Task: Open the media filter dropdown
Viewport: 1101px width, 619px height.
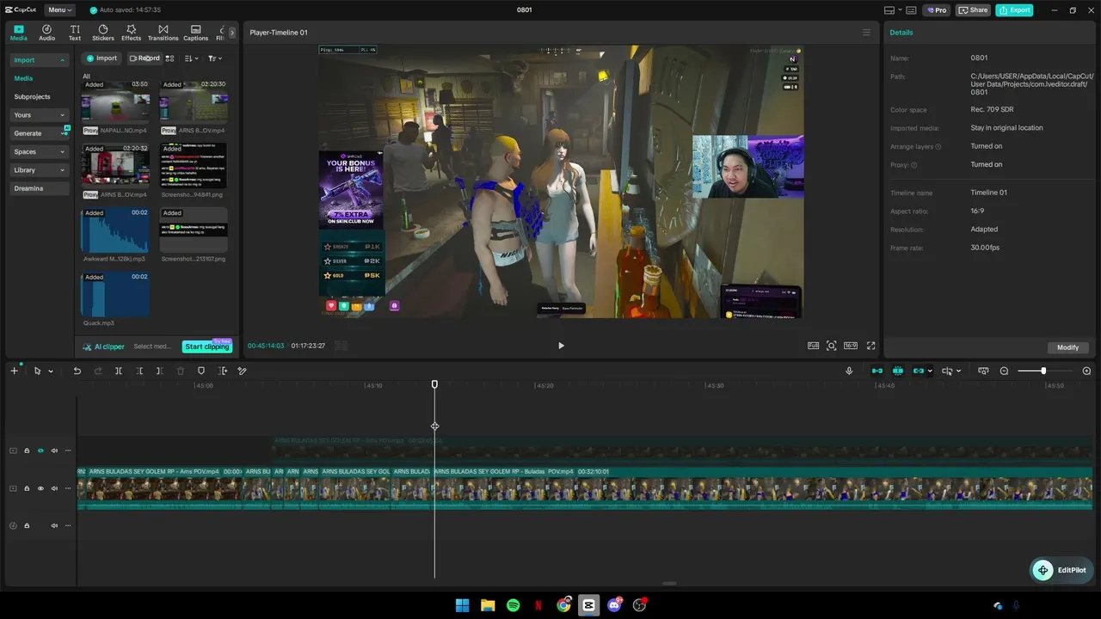Action: pos(215,58)
